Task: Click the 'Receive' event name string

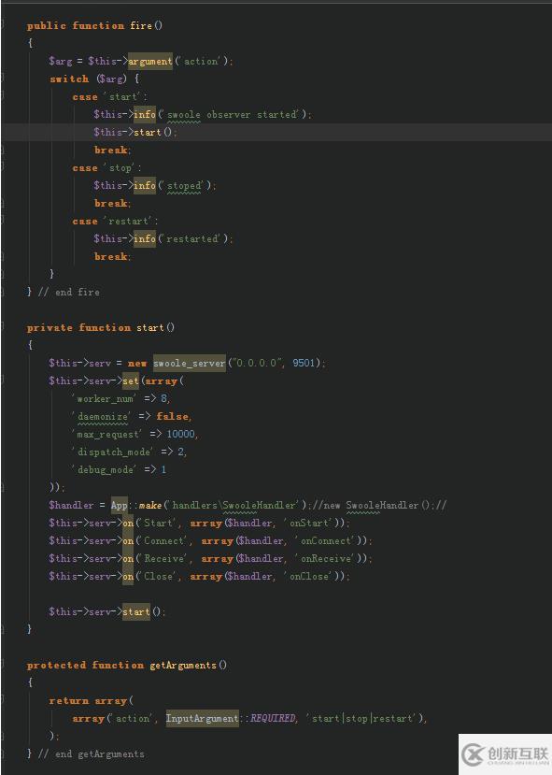Action: pos(164,558)
